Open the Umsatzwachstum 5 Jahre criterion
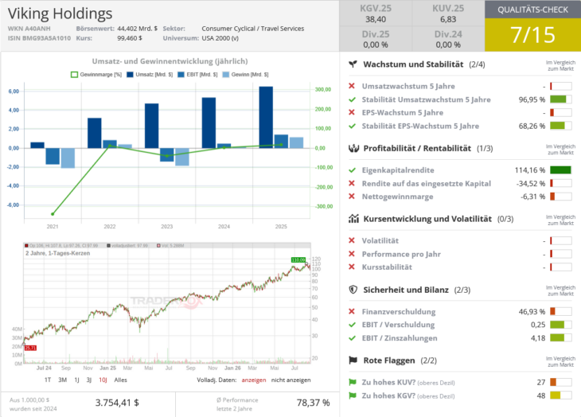The width and height of the screenshot is (581, 417). click(x=408, y=86)
